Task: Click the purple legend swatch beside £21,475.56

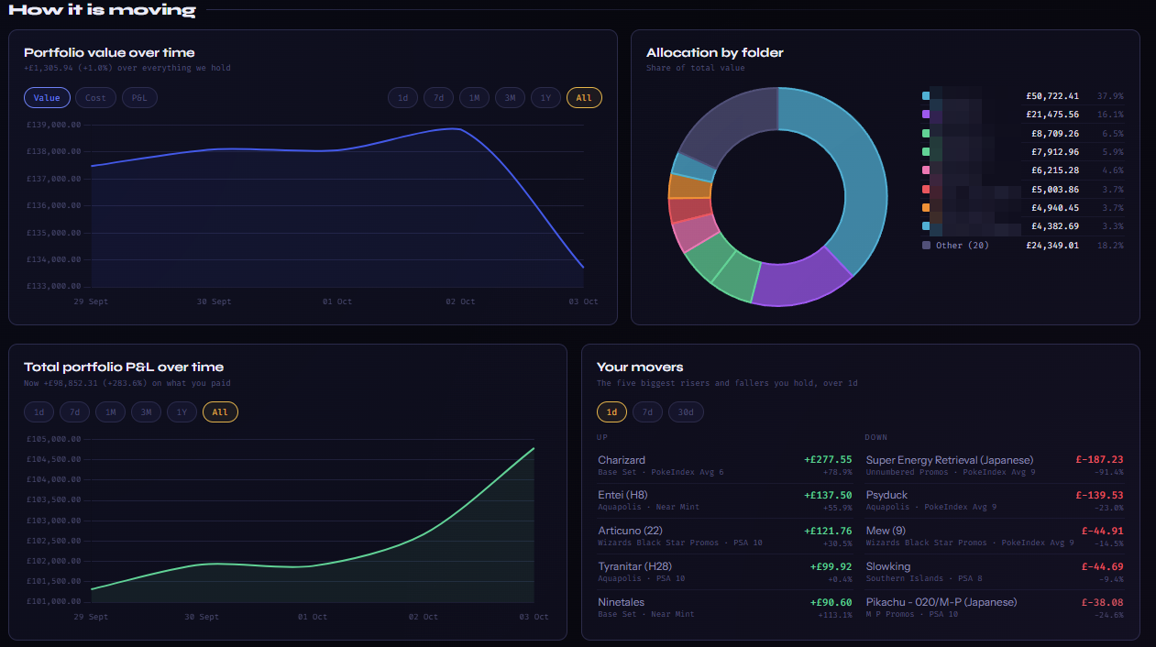Action: pyautogui.click(x=926, y=115)
